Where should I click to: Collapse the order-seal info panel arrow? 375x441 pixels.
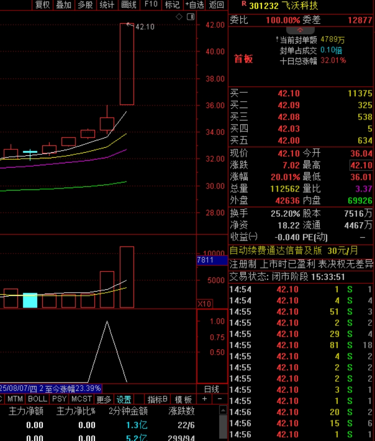[300, 30]
